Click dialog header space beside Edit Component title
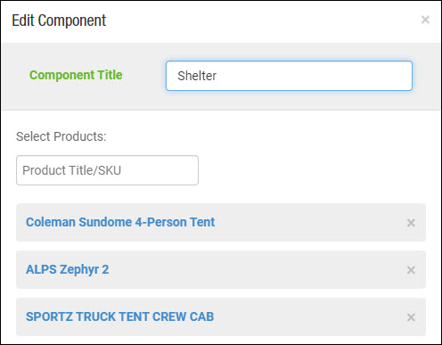 click(261, 21)
